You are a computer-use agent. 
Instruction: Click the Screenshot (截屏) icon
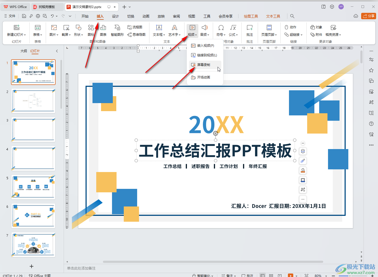(x=66, y=28)
